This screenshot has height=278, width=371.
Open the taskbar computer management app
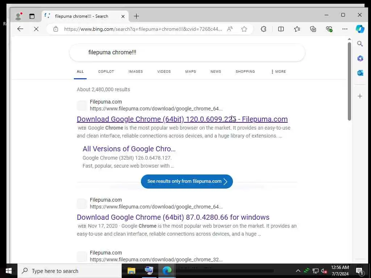tap(149, 271)
